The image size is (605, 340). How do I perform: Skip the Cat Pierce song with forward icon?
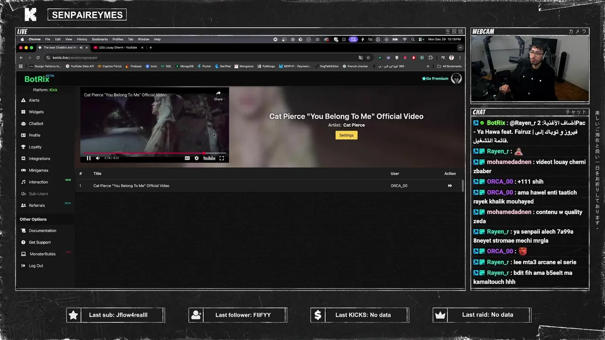click(x=450, y=186)
